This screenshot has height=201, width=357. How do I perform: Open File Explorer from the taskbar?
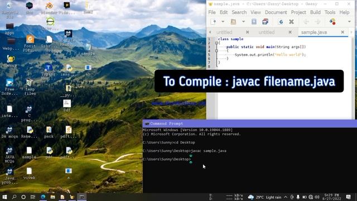[x=53, y=197]
